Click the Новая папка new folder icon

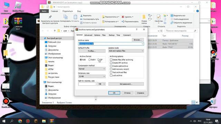click(144, 17)
